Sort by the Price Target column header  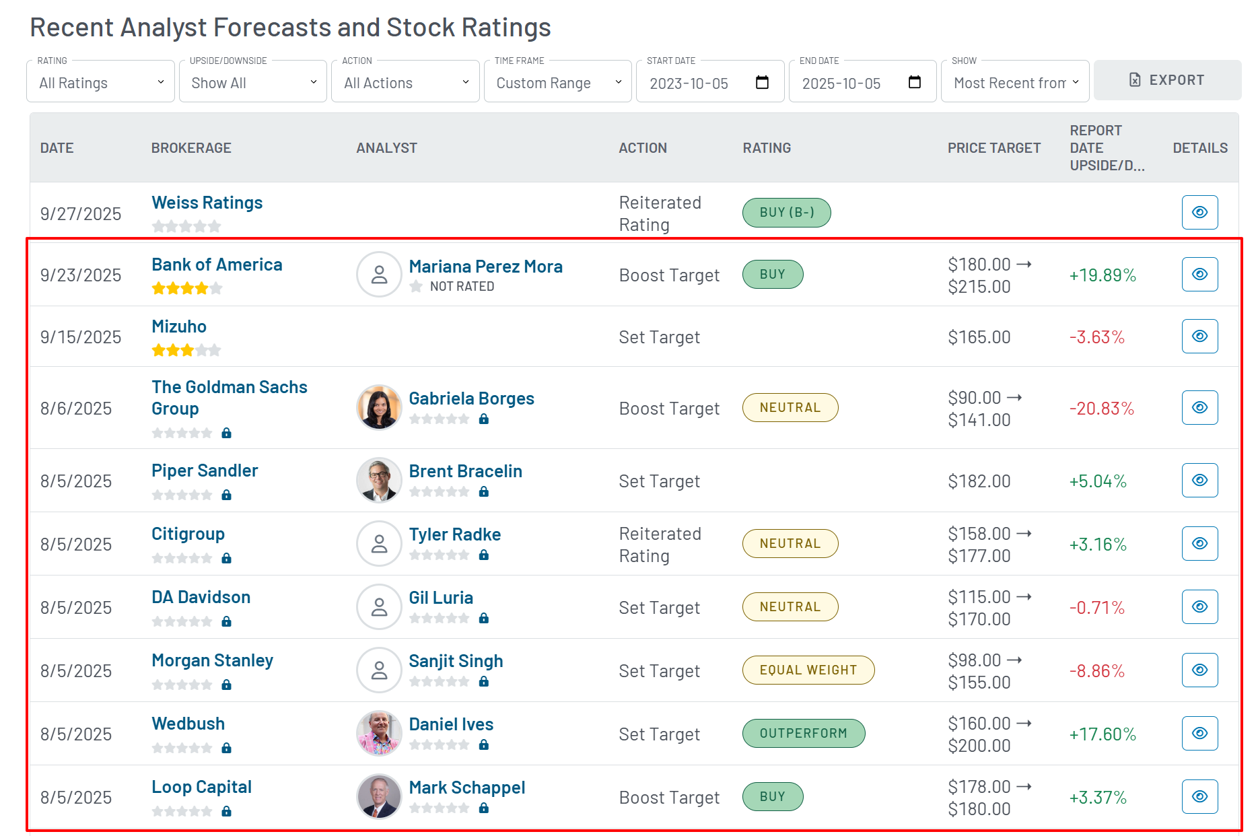[994, 148]
